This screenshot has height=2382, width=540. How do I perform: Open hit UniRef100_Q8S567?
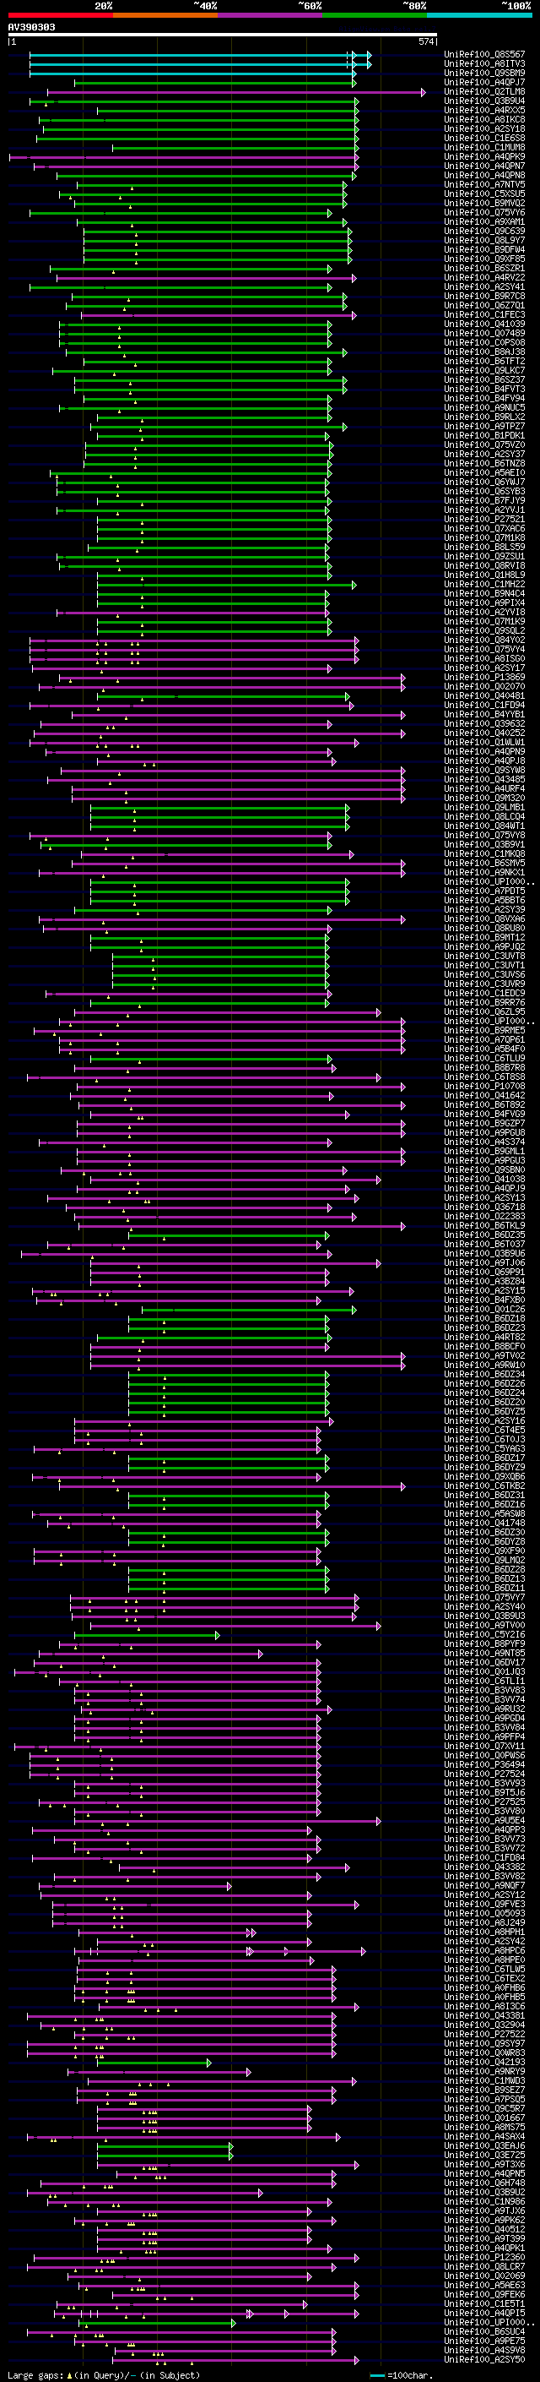point(484,55)
